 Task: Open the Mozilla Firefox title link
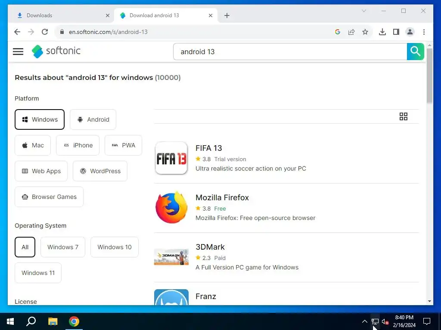[x=222, y=198]
